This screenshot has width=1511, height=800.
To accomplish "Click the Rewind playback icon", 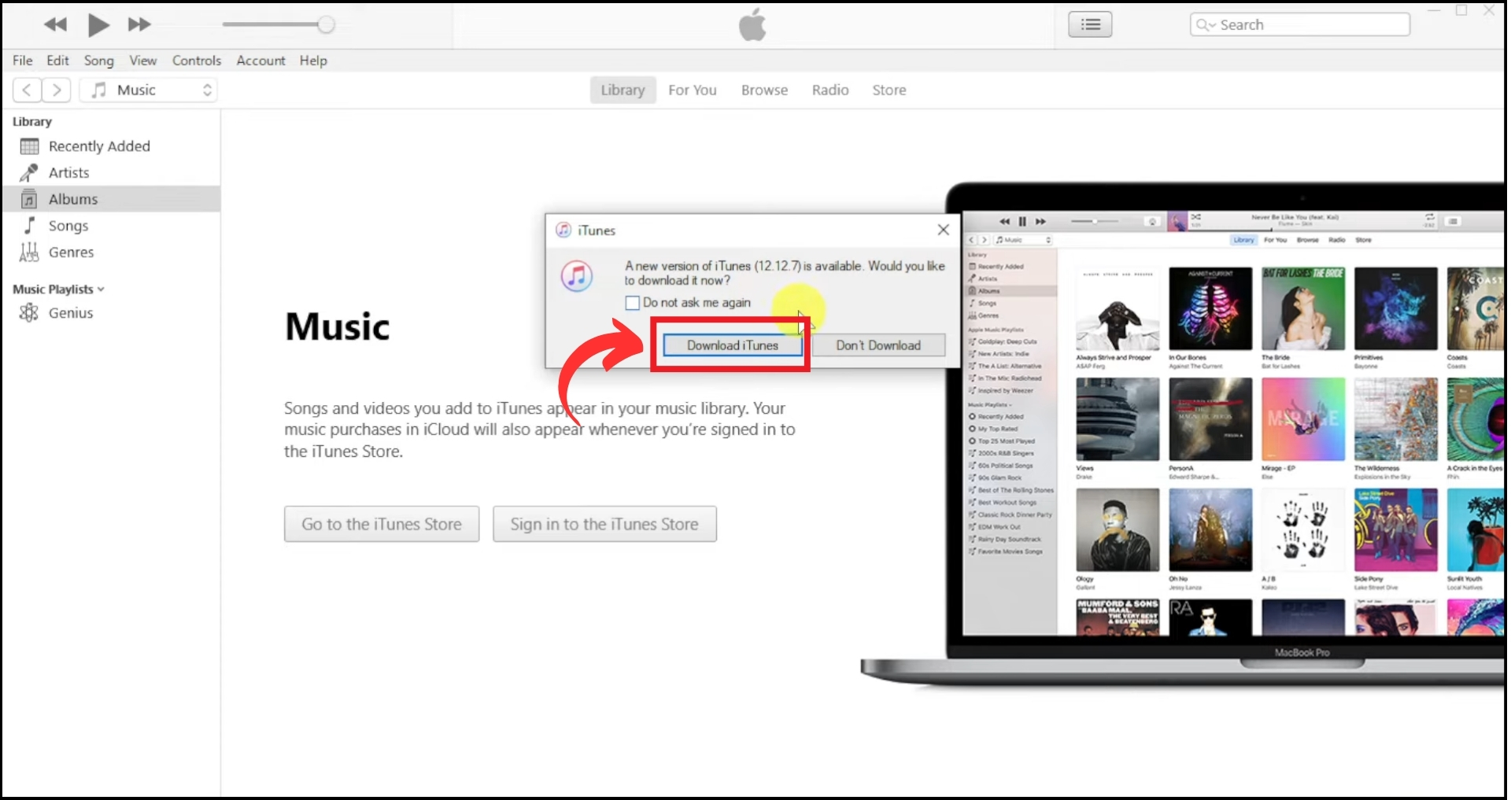I will (x=55, y=24).
